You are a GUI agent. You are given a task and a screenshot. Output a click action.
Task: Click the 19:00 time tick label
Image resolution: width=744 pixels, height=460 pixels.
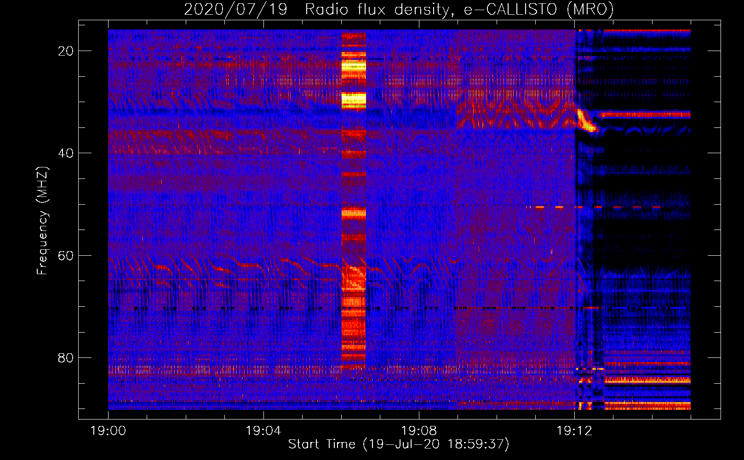pos(108,431)
